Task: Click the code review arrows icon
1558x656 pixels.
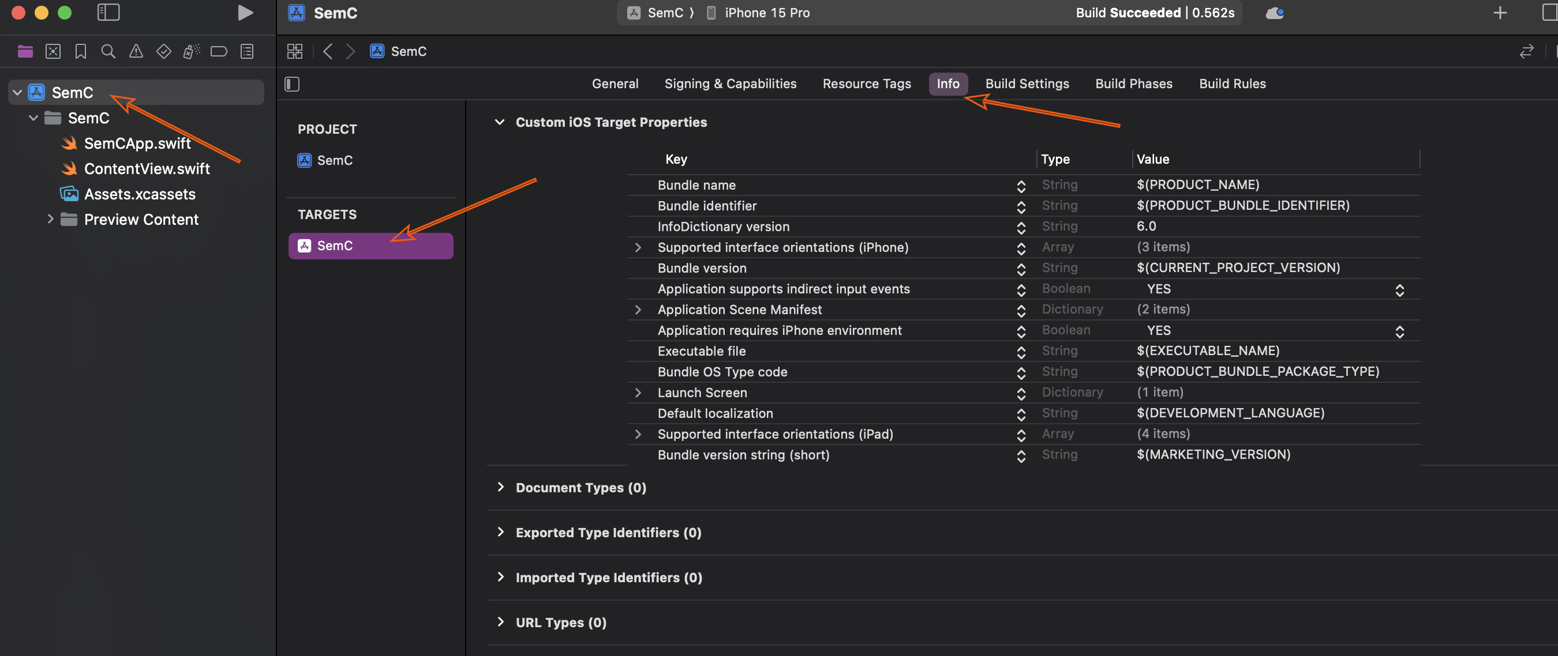Action: coord(1526,51)
